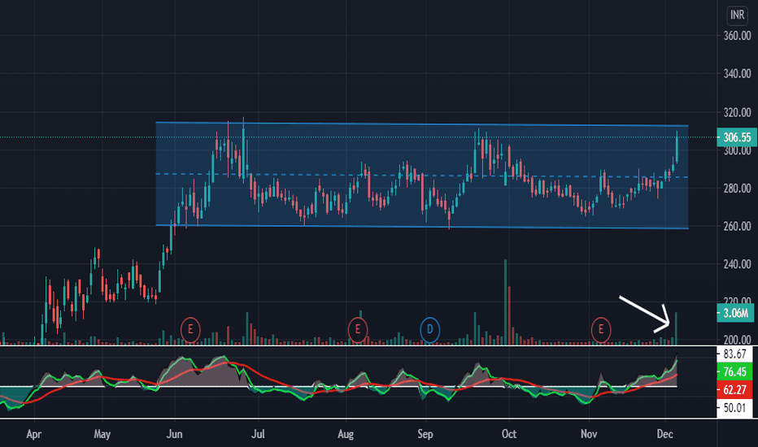Click the Apr label on time axis
Viewport: 758px width, 447px height.
(34, 434)
